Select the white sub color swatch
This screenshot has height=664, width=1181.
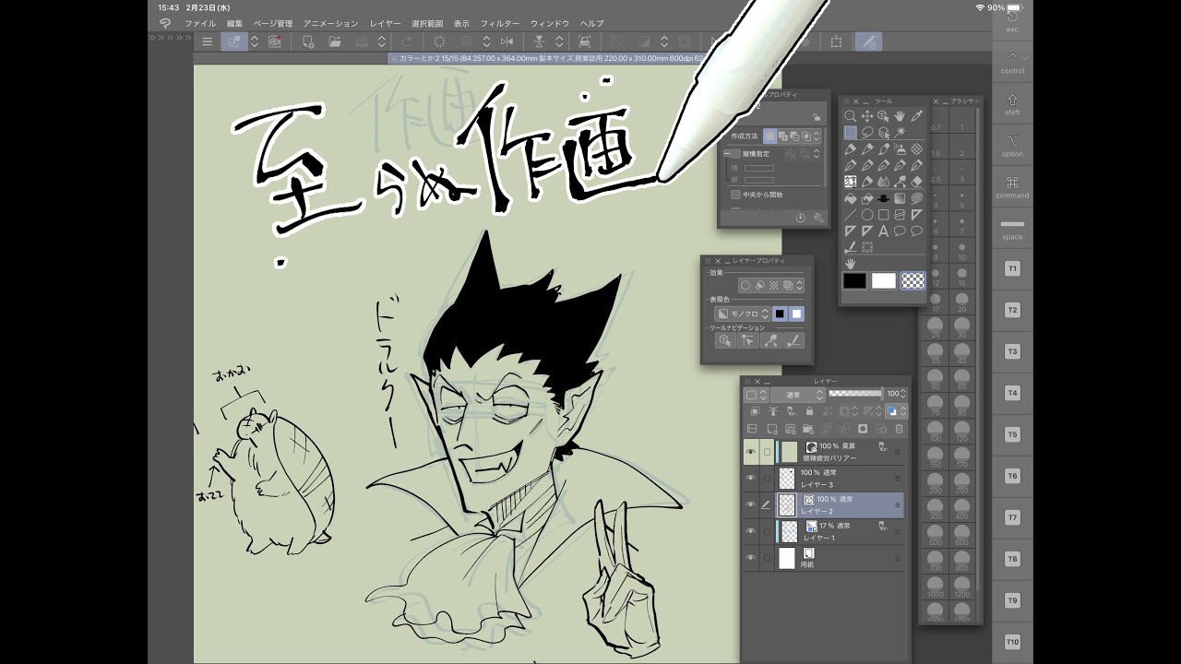point(884,280)
